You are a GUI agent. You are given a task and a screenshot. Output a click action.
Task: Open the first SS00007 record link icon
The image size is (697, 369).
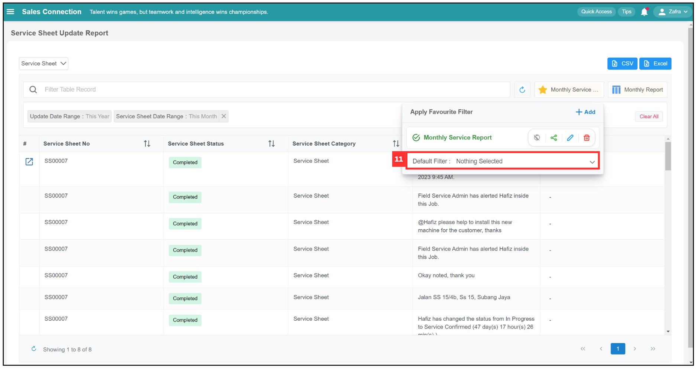coord(29,162)
